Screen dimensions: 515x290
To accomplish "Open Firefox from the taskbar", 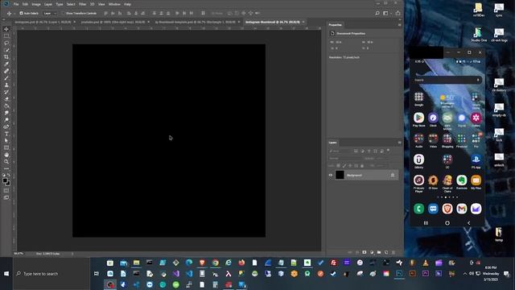I will (x=241, y=263).
